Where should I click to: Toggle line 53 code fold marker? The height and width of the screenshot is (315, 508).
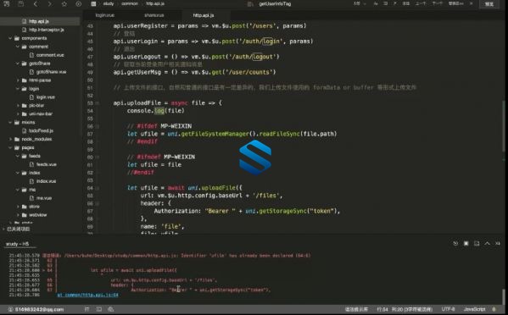(x=98, y=103)
